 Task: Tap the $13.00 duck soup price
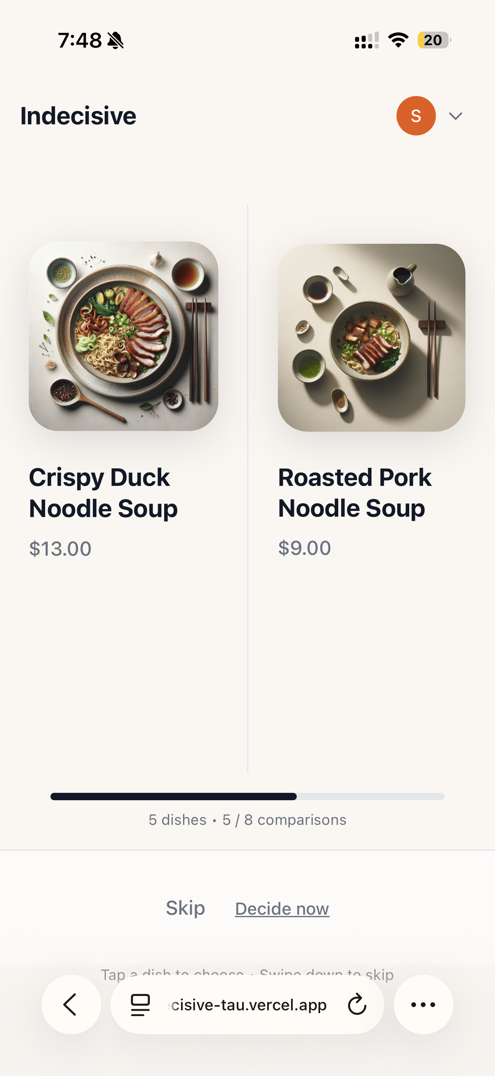pos(60,548)
